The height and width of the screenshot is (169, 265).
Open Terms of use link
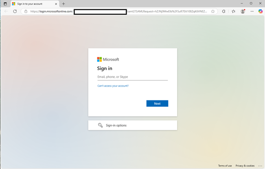click(x=225, y=166)
